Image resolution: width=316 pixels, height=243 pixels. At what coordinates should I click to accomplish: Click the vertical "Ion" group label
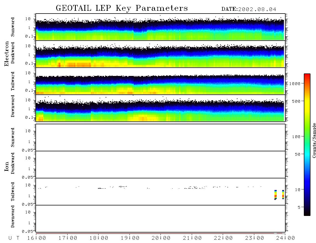pyautogui.click(x=6, y=166)
